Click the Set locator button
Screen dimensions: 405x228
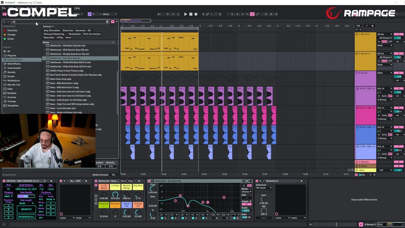point(358,26)
